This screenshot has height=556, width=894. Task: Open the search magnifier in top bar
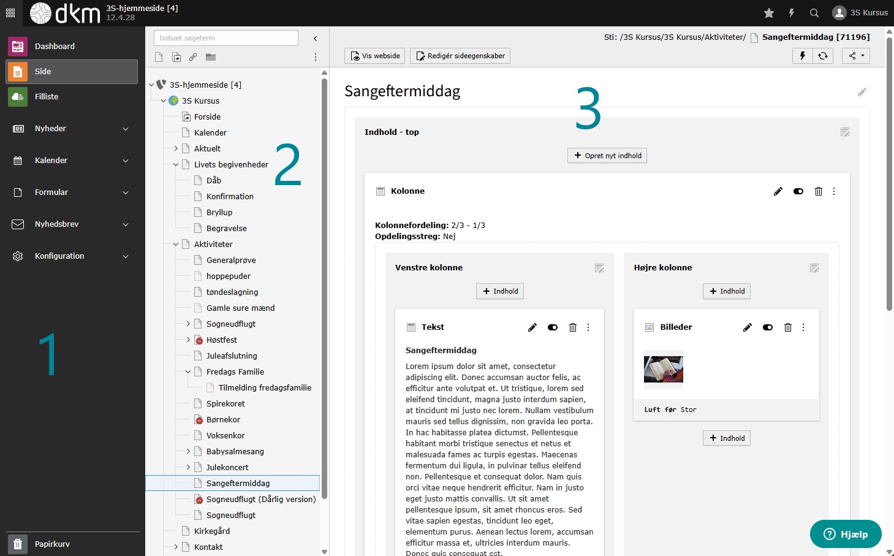coord(814,13)
